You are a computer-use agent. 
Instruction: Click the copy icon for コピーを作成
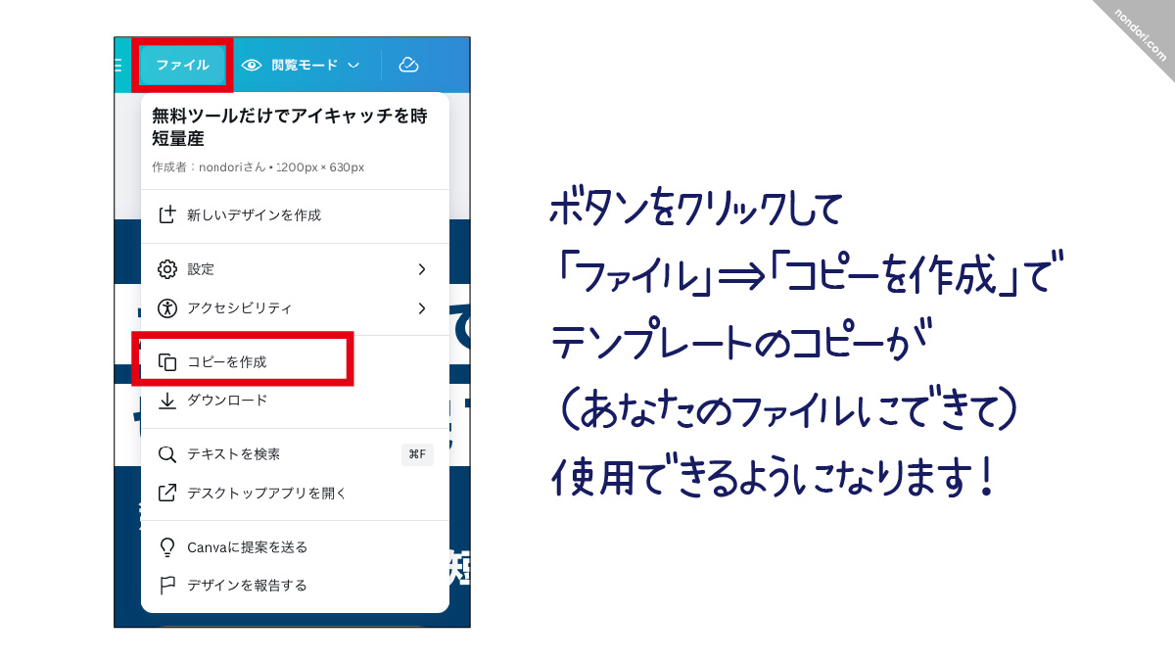click(167, 361)
